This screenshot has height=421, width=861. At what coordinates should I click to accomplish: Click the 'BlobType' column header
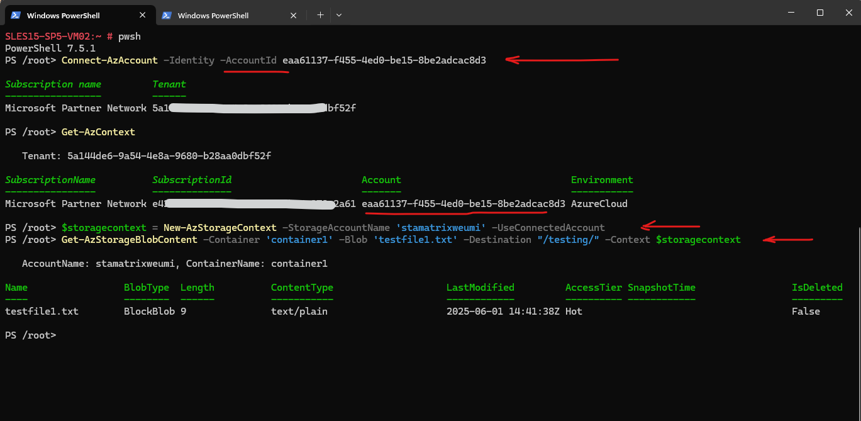point(147,288)
